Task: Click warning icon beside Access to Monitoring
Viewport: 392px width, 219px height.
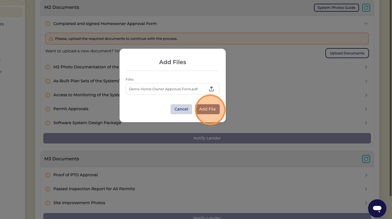Action: click(48, 95)
